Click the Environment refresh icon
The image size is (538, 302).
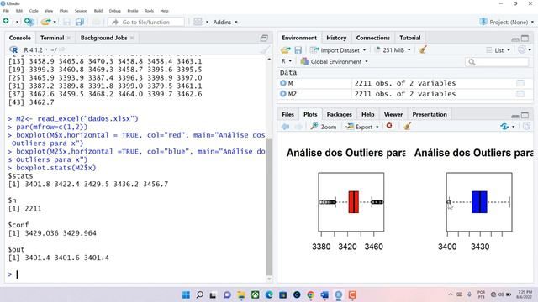coord(521,50)
